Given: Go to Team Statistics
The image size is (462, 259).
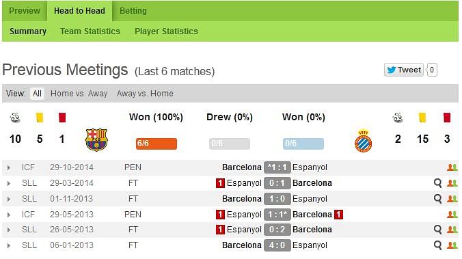Looking at the screenshot, I should coord(90,31).
